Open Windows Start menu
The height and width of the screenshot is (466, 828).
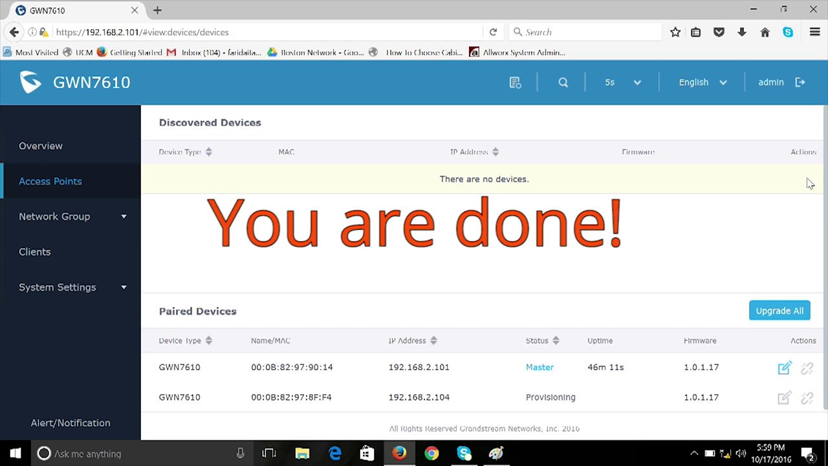tap(16, 454)
